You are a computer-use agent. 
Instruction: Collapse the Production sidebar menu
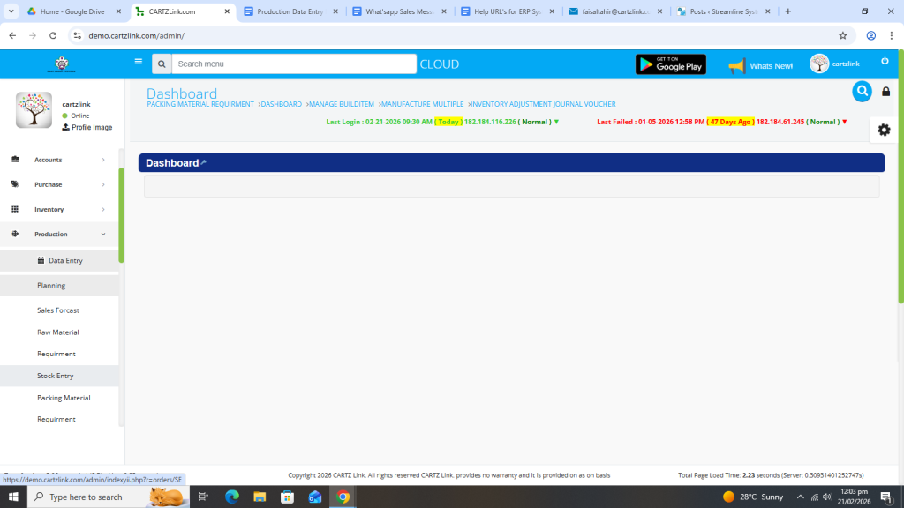(59, 234)
